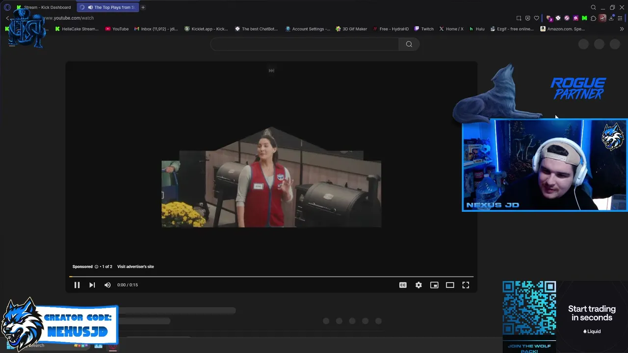The width and height of the screenshot is (628, 353).
Task: Open the player settings gear
Action: (419, 285)
